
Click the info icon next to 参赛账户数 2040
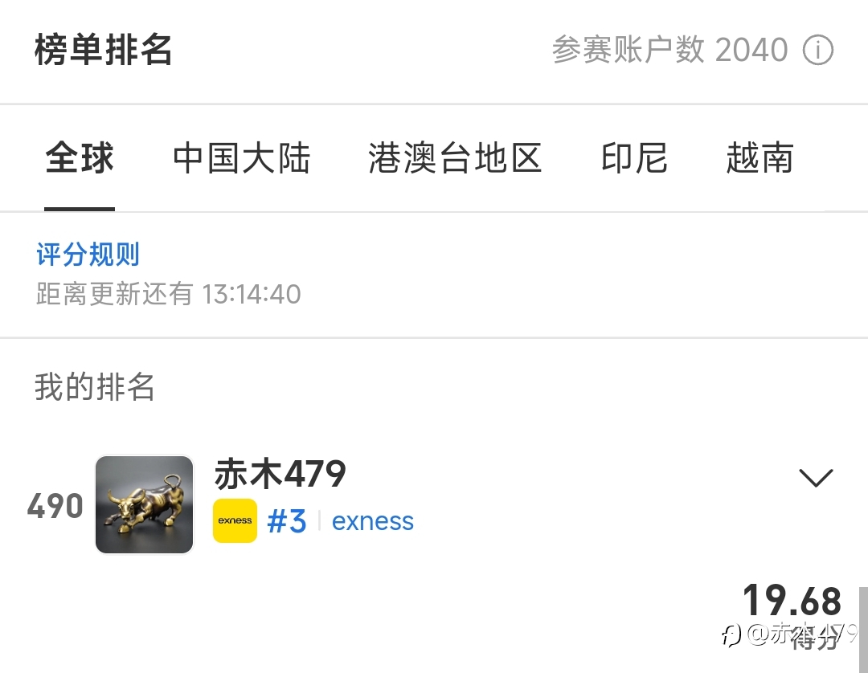tap(817, 50)
